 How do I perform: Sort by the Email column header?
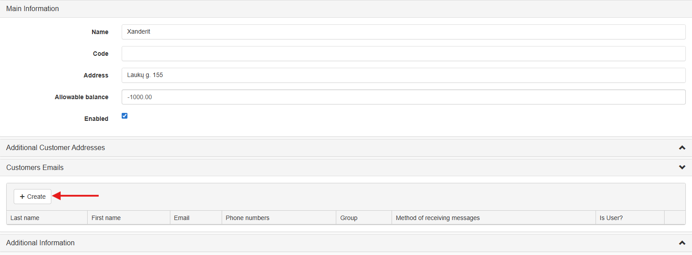(x=182, y=218)
